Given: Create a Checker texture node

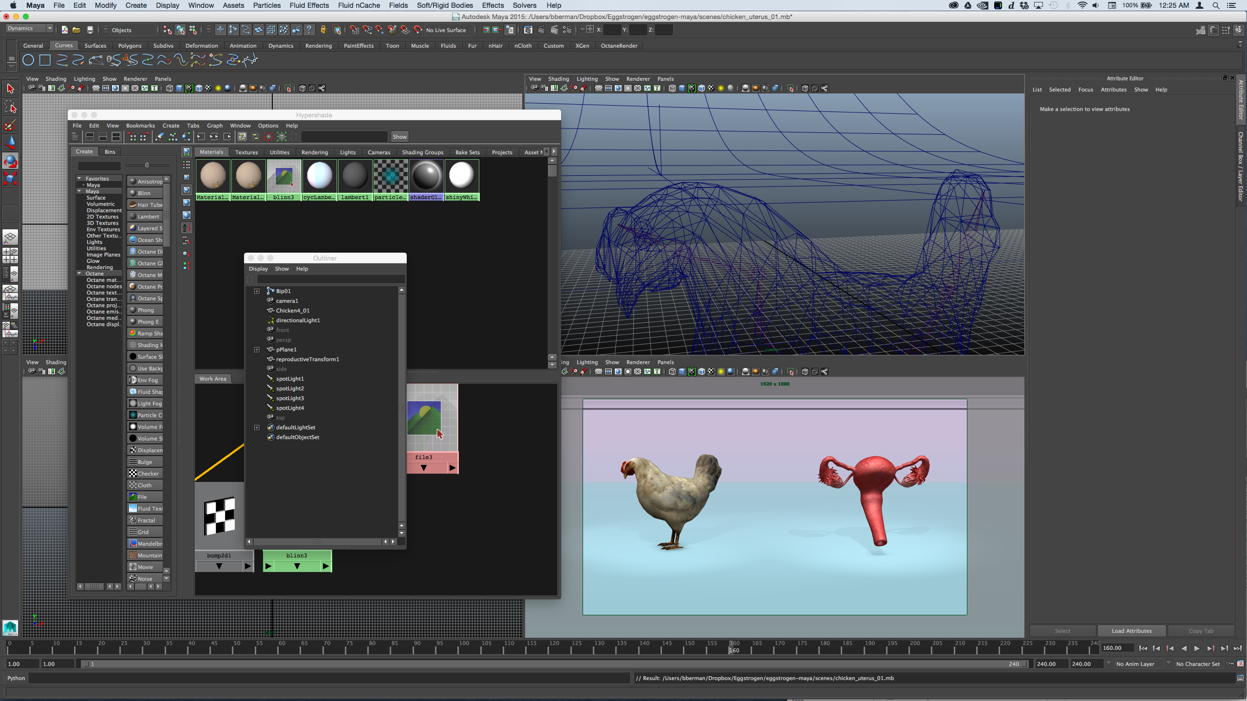Looking at the screenshot, I should coord(145,474).
